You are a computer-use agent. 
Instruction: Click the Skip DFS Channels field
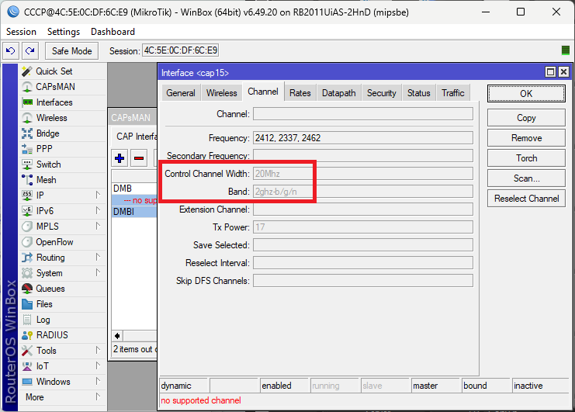[x=363, y=281]
